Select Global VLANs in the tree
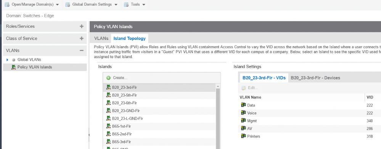This screenshot has height=149, width=381. point(29,60)
